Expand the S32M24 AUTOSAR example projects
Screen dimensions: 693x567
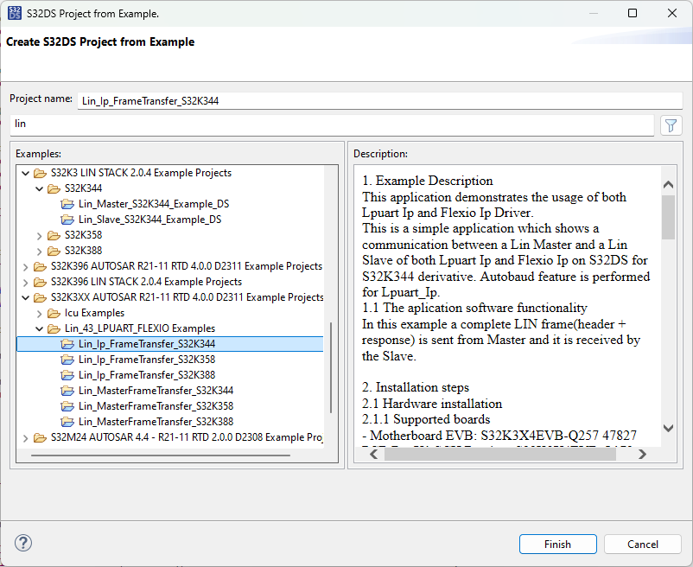point(25,437)
